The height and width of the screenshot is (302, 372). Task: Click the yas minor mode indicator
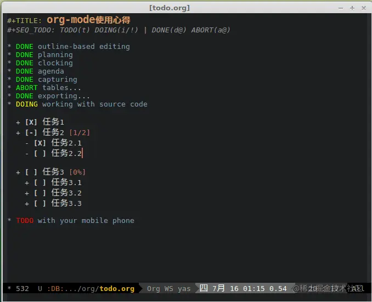184,289
